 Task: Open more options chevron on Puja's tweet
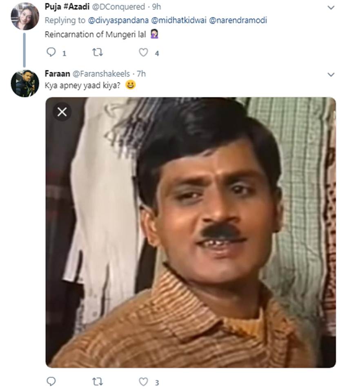[331, 7]
